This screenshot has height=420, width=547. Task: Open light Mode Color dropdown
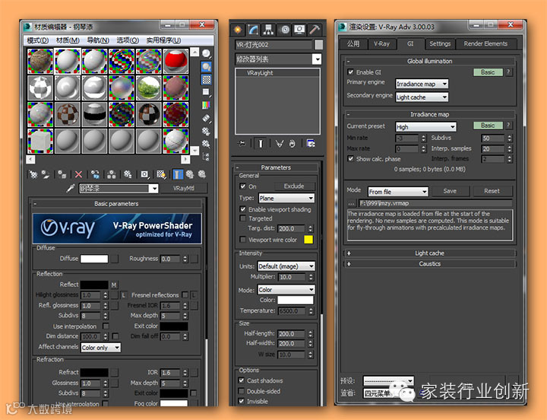point(286,290)
